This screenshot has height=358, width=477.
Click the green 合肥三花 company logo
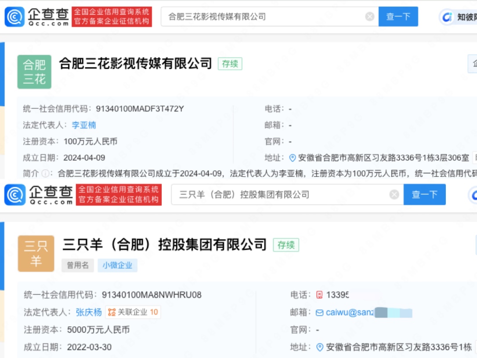pos(34,72)
